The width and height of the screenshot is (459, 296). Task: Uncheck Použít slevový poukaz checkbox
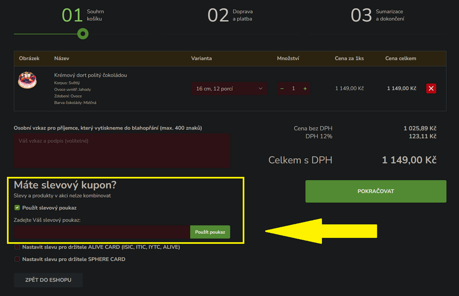(17, 208)
